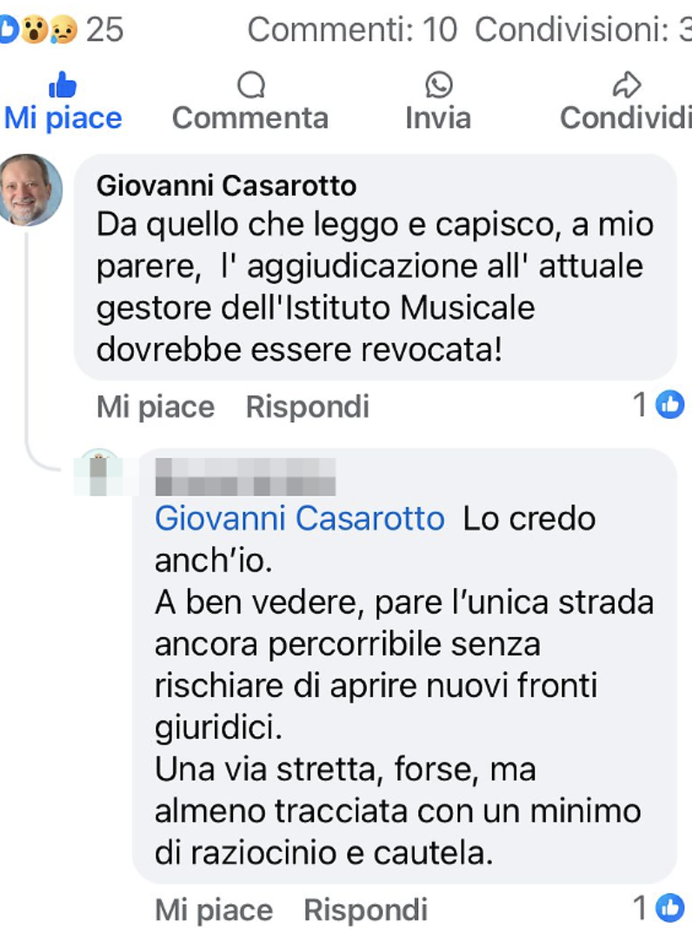Open the blurred reply author name
Viewport: 692px width, 930px height.
click(x=245, y=476)
